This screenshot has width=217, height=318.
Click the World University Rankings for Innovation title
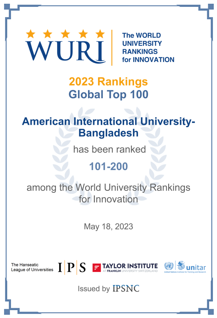[x=148, y=47]
